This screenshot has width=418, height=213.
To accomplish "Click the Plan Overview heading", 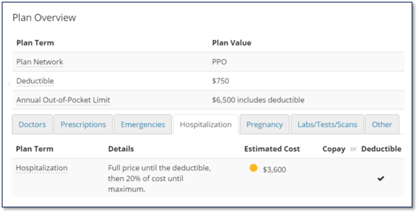I will [44, 18].
